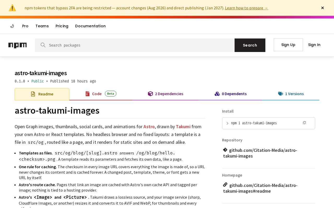This screenshot has width=334, height=208.
Task: Open the Learn how to prepare link
Action: (246, 8)
